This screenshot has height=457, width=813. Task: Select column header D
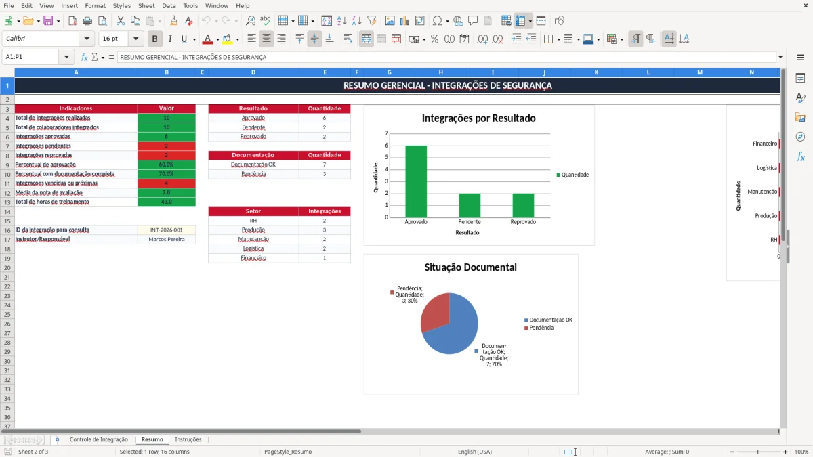253,72
